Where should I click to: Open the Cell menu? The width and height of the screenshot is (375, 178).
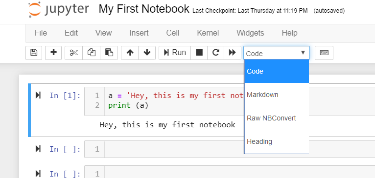(x=173, y=33)
